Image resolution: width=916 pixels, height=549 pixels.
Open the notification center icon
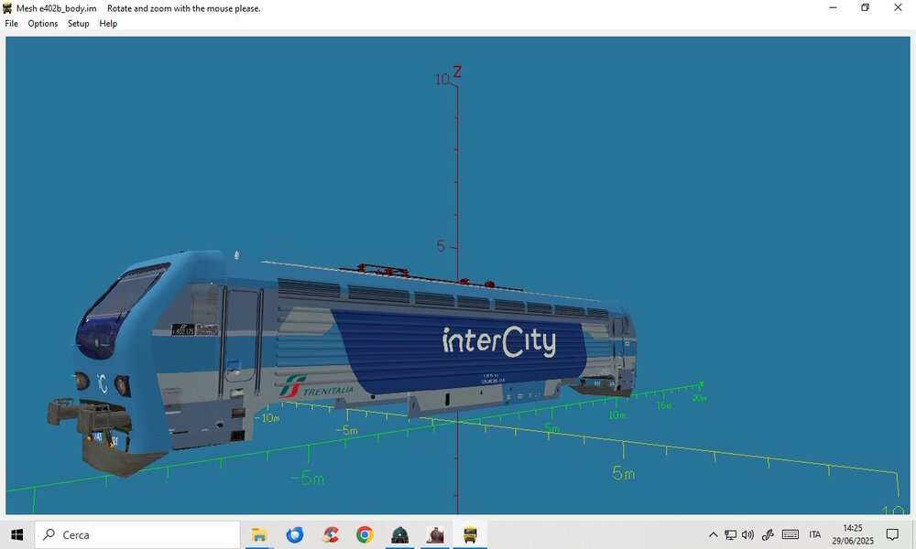click(x=892, y=534)
